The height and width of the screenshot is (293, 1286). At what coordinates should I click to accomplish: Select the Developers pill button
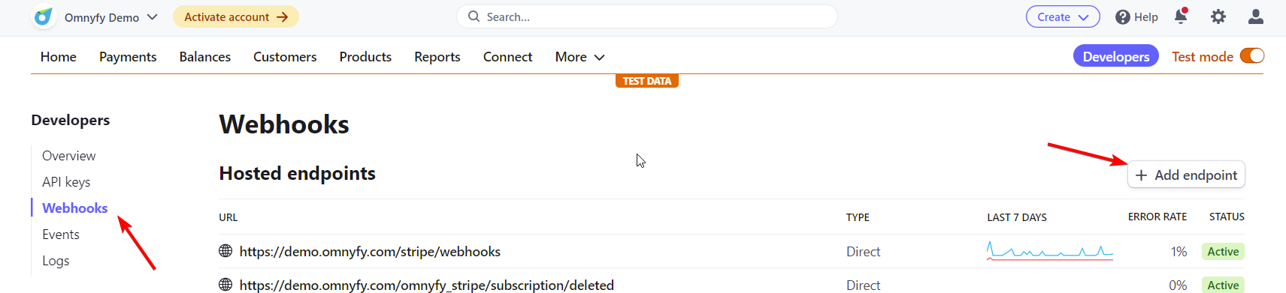[x=1116, y=56]
